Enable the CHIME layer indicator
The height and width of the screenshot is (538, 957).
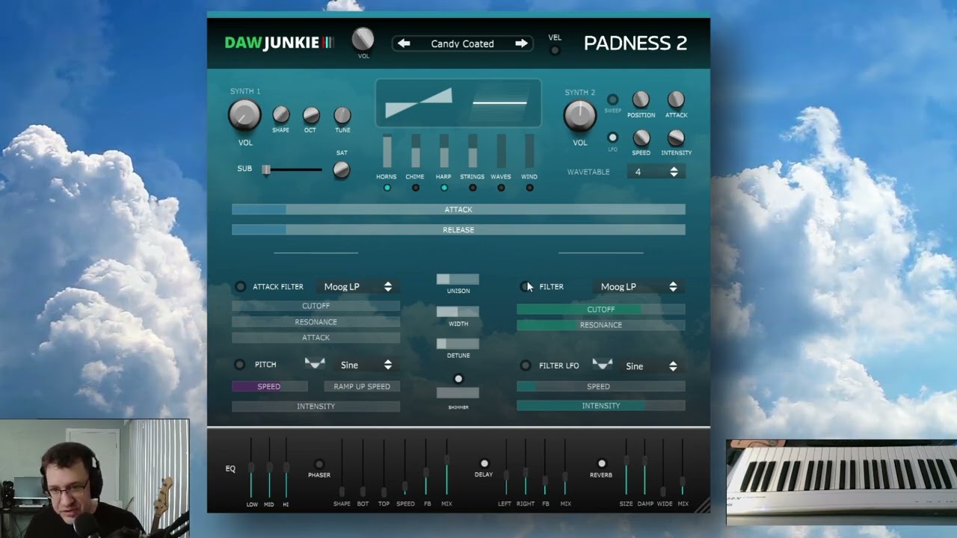tap(415, 188)
